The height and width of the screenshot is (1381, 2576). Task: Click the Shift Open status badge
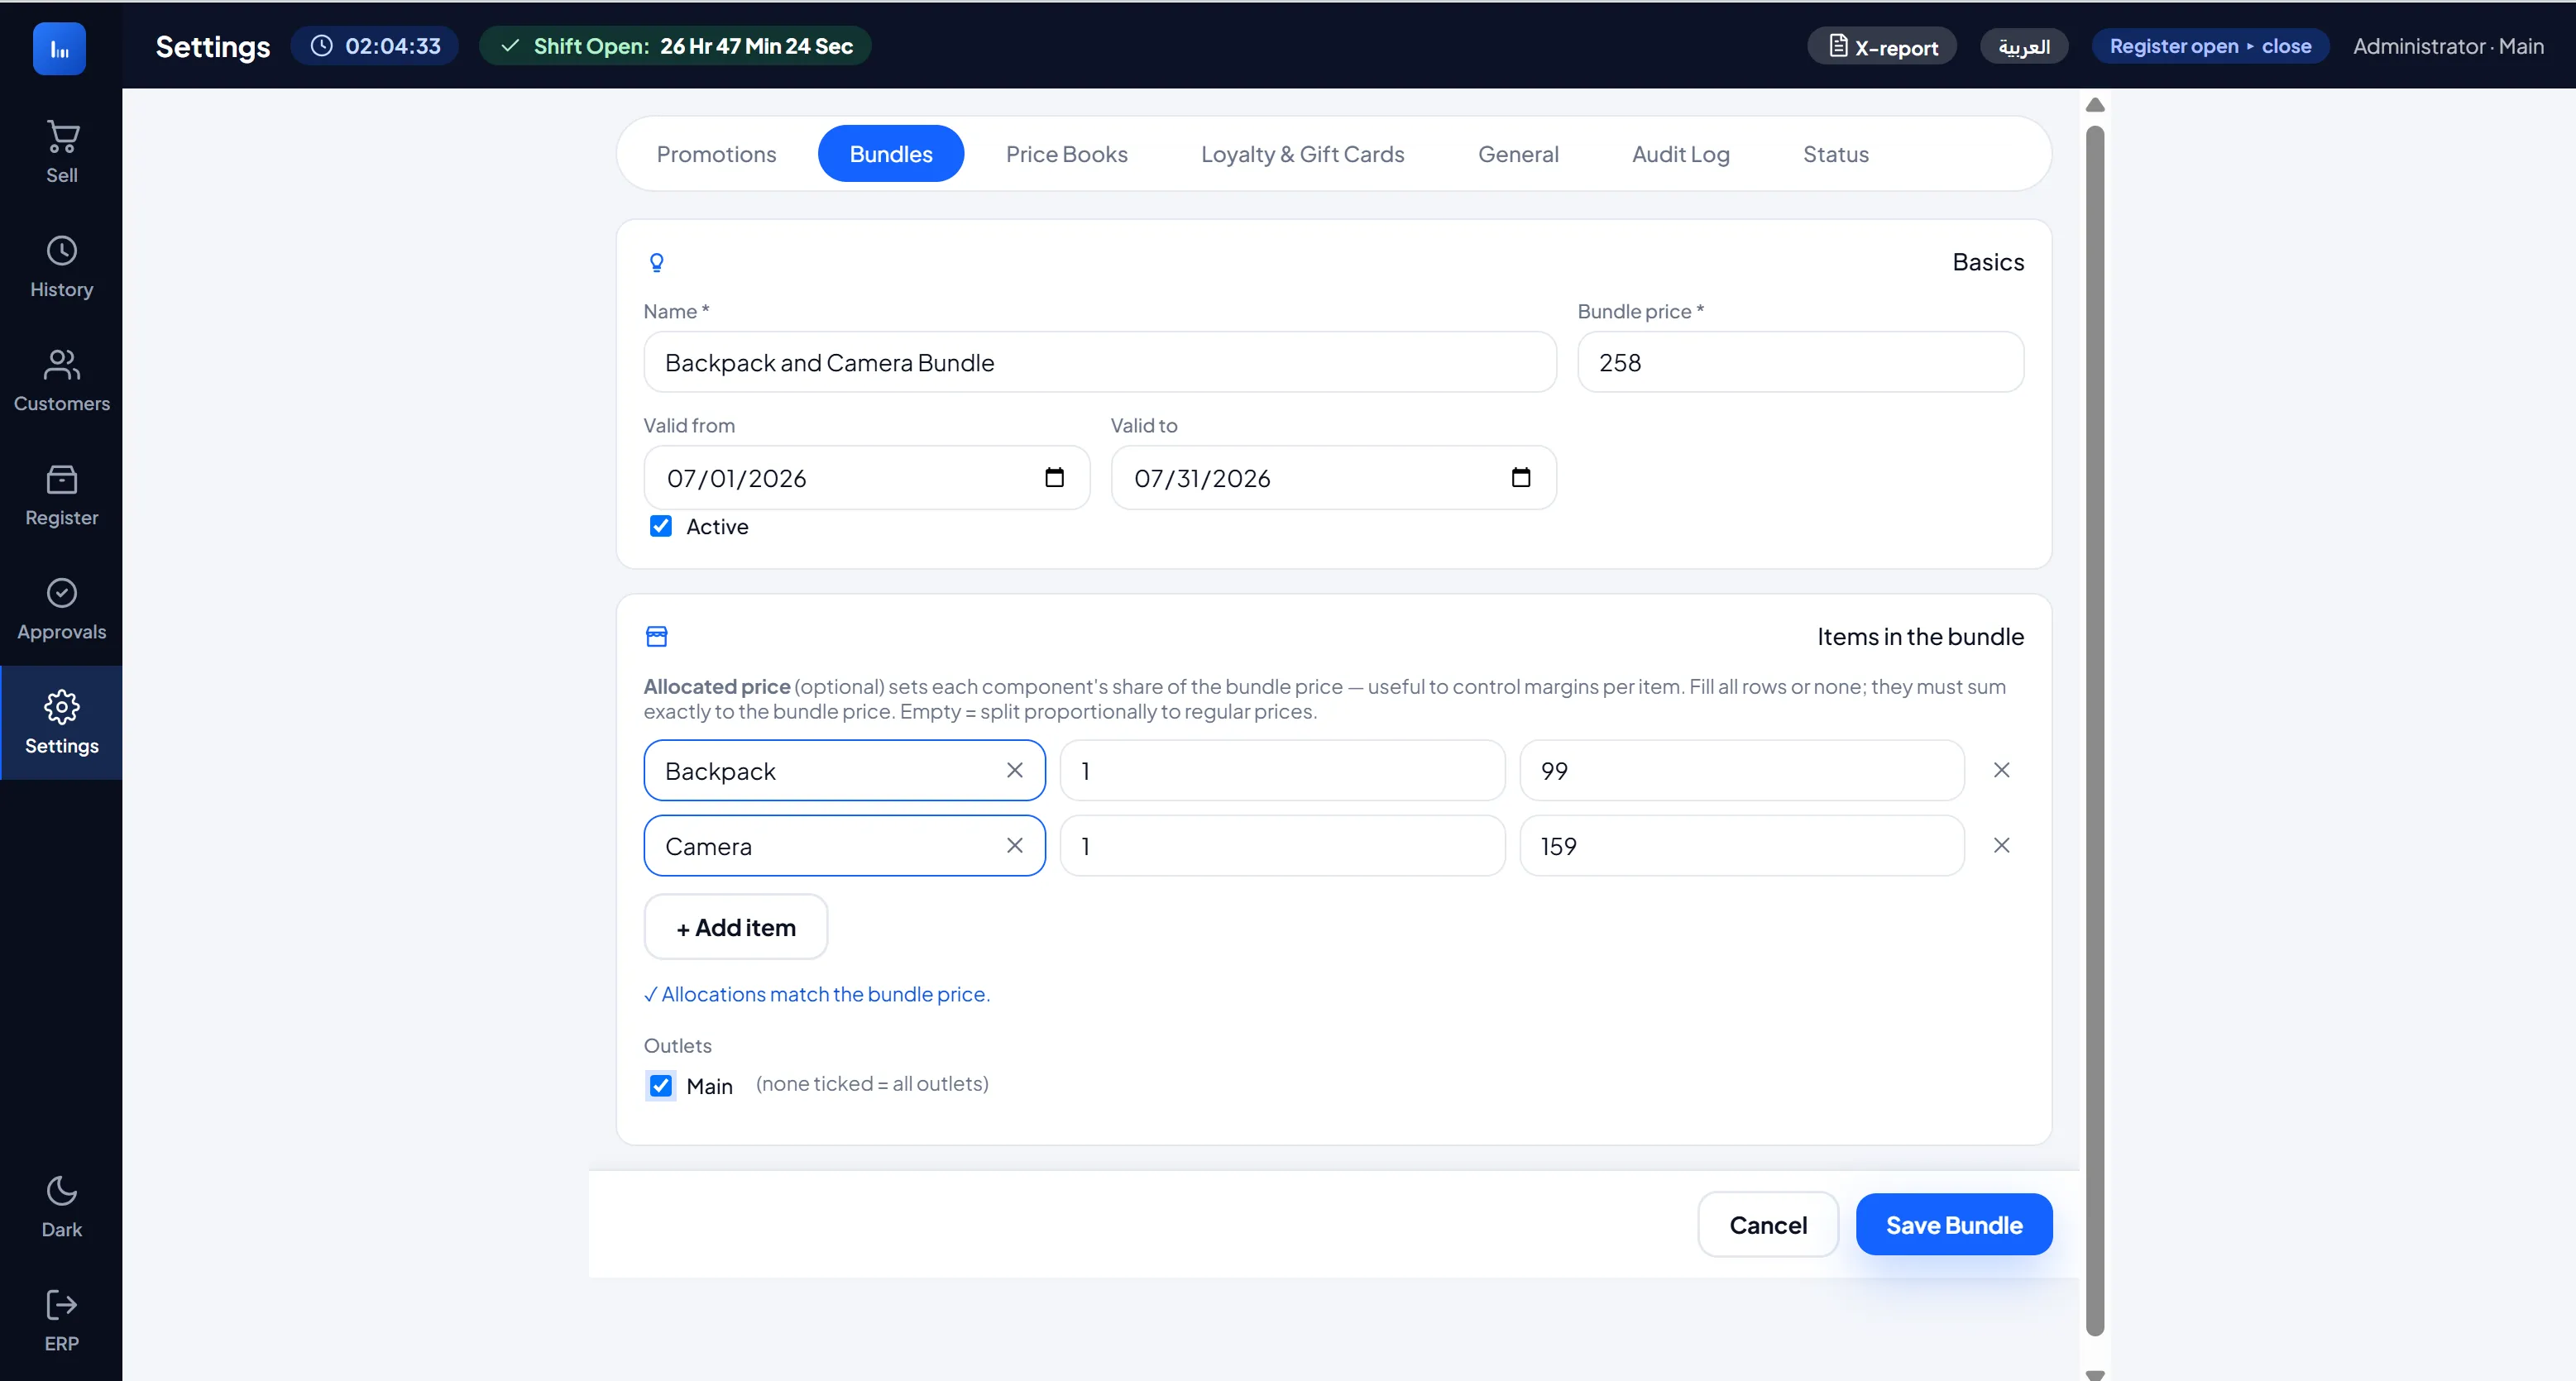675,46
